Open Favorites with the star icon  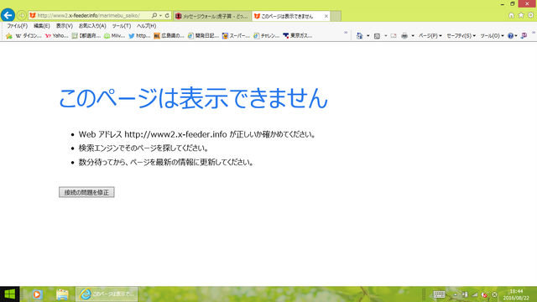[521, 15]
